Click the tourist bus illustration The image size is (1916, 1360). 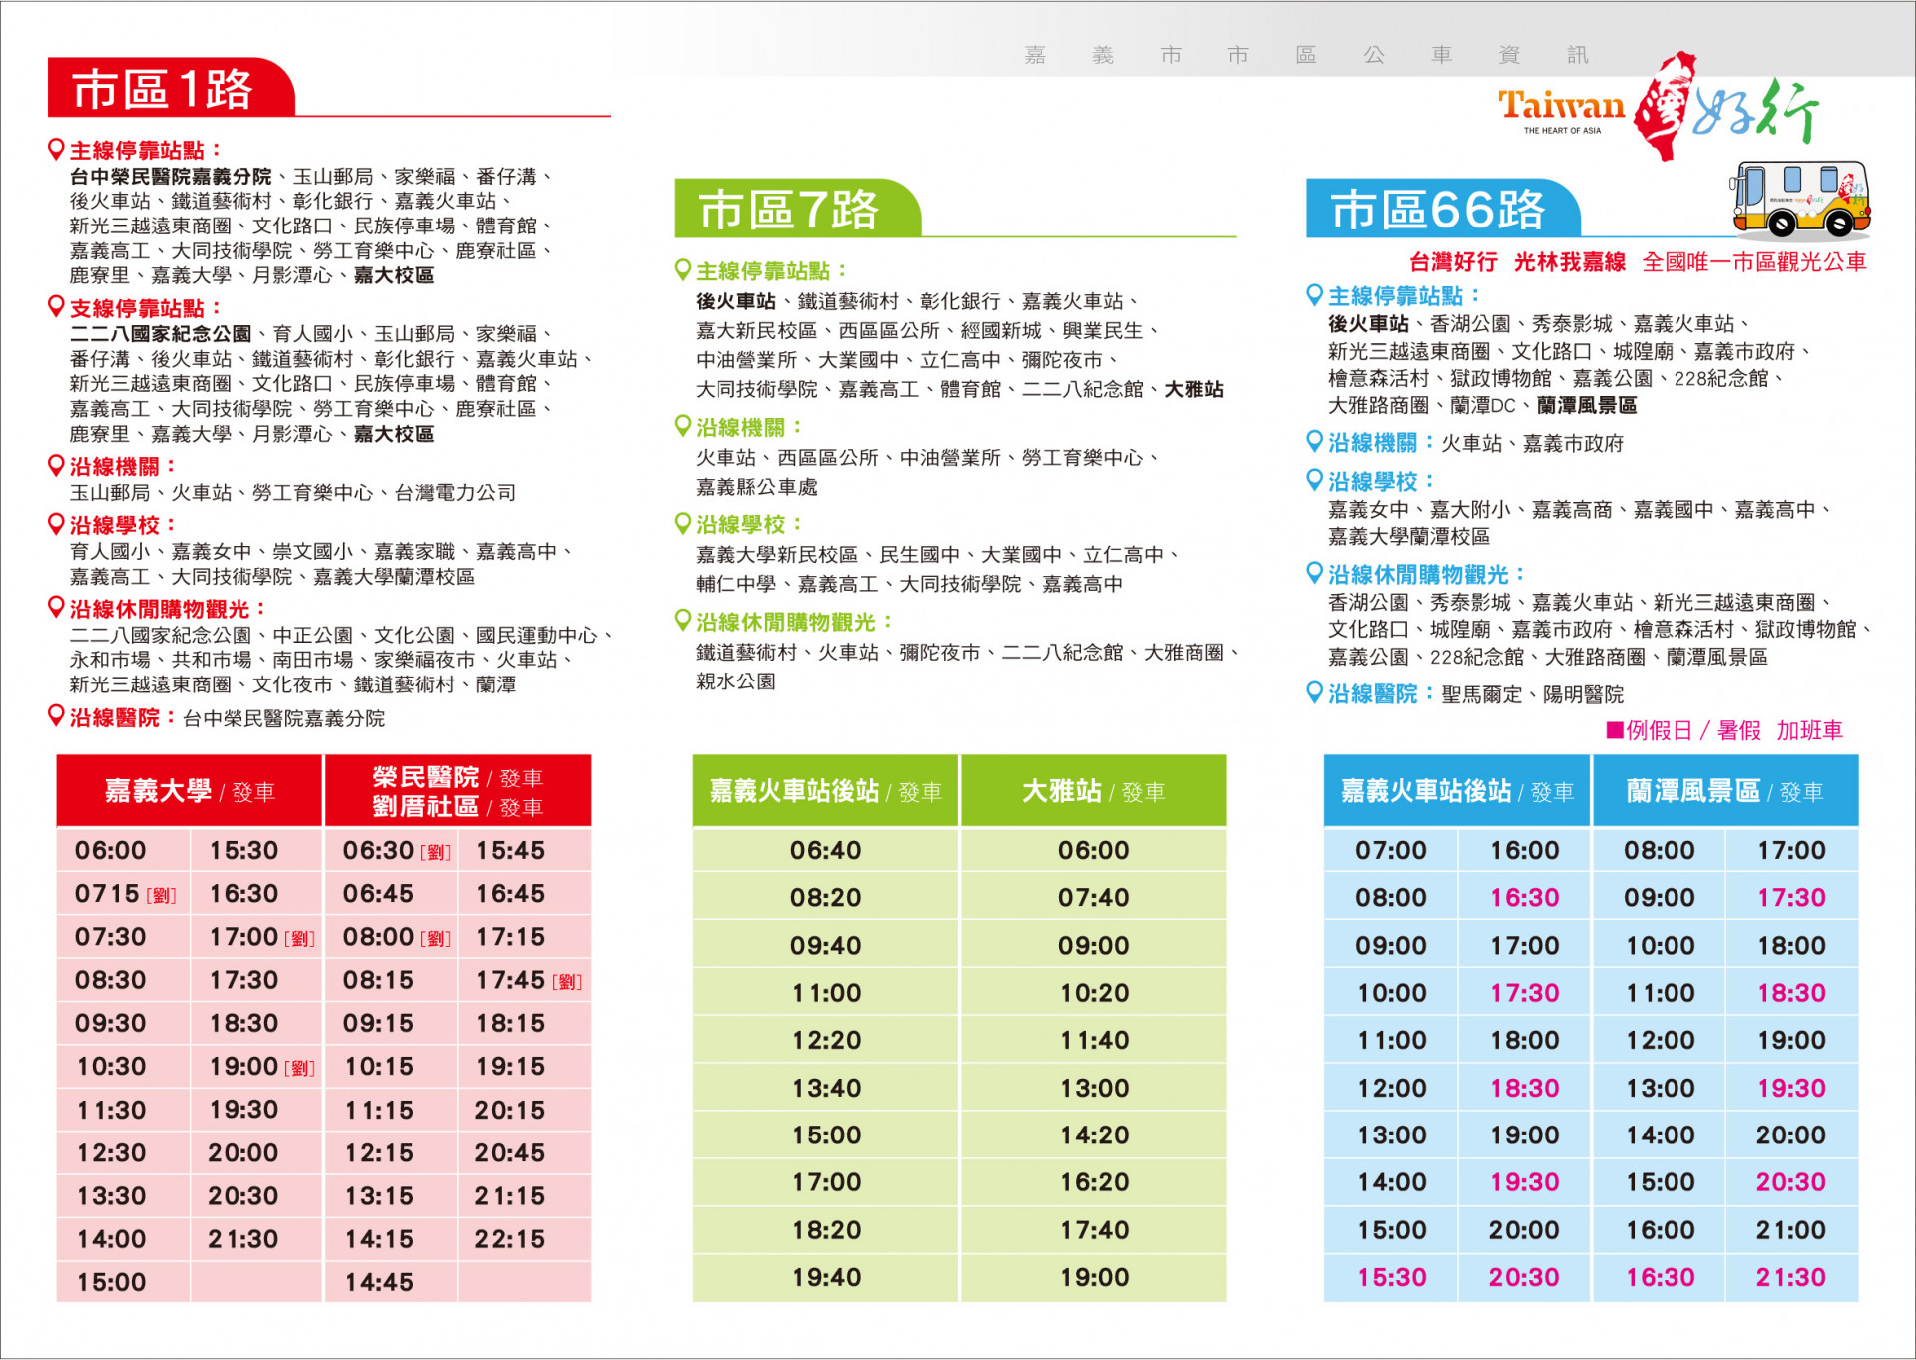[x=1801, y=200]
